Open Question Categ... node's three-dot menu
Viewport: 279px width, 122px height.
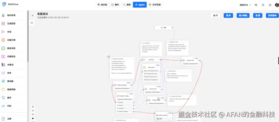(x=131, y=96)
